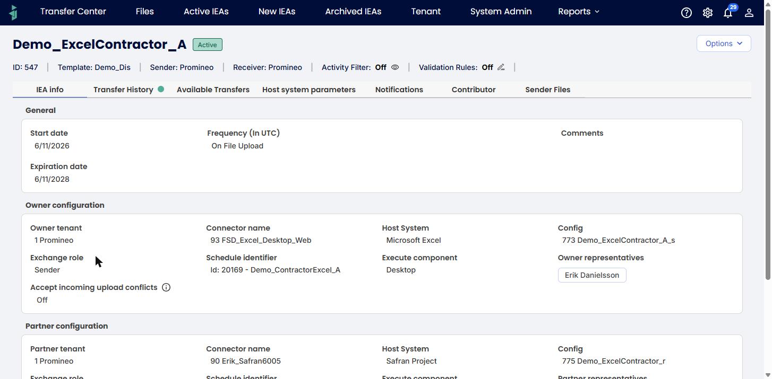
Task: Open the user profile icon
Action: [x=749, y=13]
